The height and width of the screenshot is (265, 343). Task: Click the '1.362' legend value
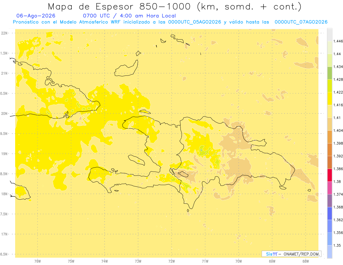[338, 220]
